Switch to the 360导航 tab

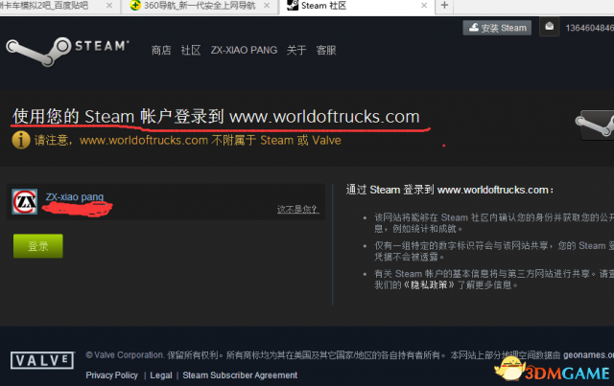point(200,6)
